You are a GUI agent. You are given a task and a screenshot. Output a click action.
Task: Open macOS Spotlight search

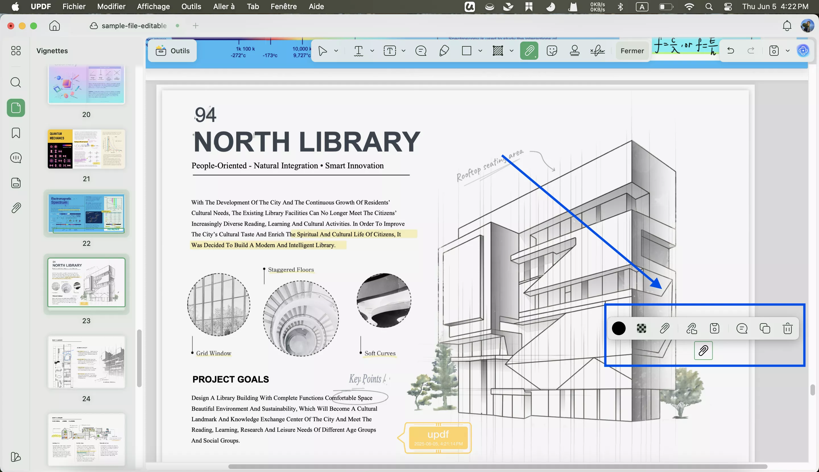[x=709, y=7]
